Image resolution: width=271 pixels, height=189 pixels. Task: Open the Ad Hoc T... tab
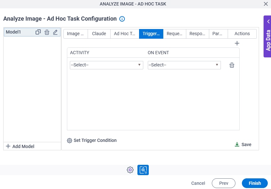pyautogui.click(x=125, y=34)
